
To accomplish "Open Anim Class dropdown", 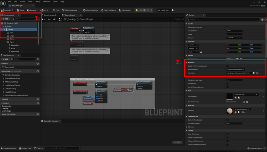I will [x=239, y=73].
